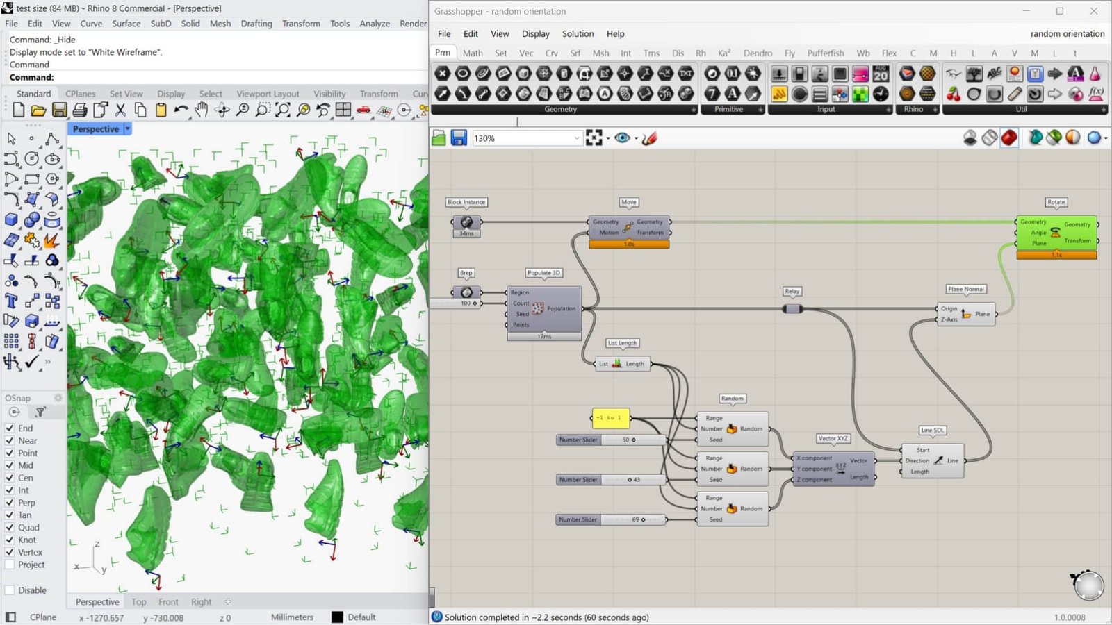Viewport: 1112px width, 625px height.
Task: Toggle the Grasshopper preview eye icon
Action: point(622,138)
